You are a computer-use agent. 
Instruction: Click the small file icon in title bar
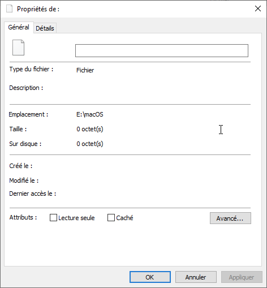pyautogui.click(x=9, y=8)
